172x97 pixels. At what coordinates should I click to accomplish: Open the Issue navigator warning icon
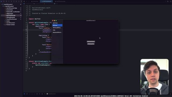(11, 1)
